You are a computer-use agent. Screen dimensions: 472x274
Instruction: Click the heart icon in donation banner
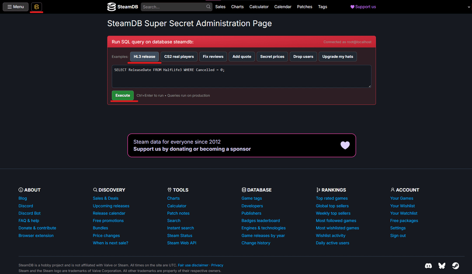345,145
